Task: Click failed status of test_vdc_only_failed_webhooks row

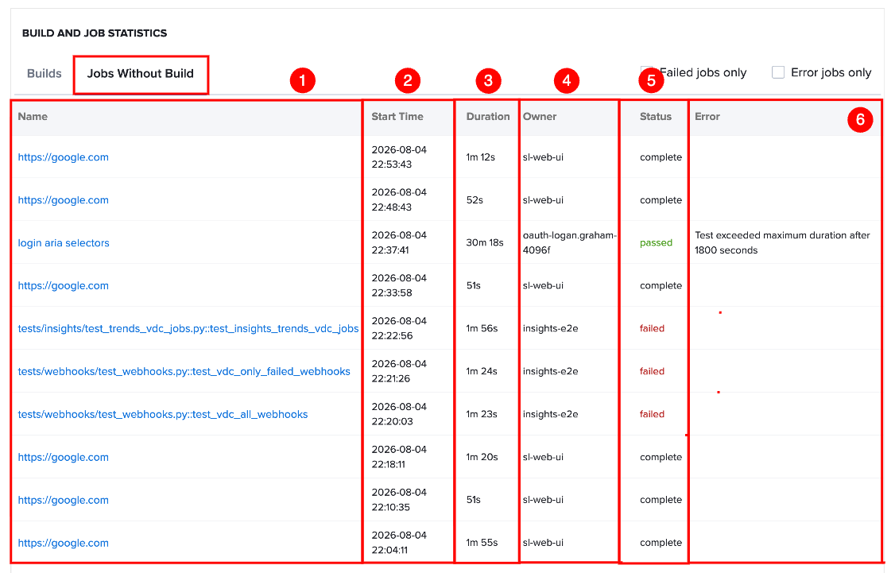Action: [x=652, y=372]
